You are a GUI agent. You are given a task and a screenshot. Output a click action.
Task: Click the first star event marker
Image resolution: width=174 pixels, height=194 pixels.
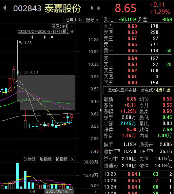(44, 37)
